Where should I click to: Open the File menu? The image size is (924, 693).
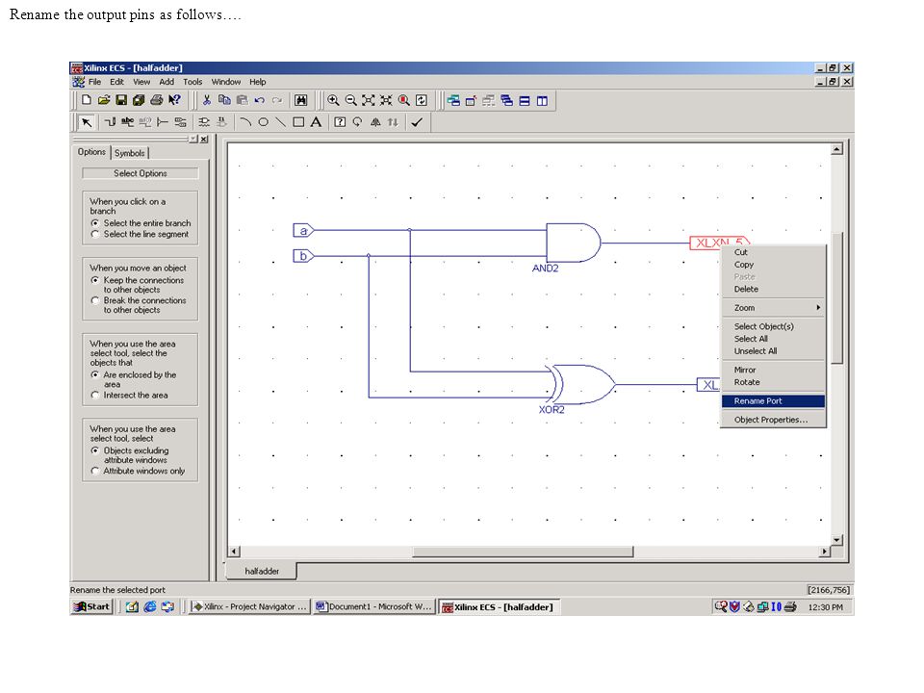click(95, 82)
